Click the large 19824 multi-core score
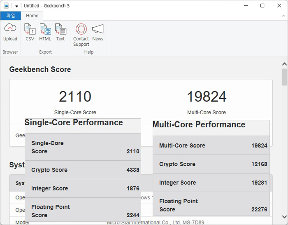Image resolution: width=288 pixels, height=225 pixels. pyautogui.click(x=207, y=96)
